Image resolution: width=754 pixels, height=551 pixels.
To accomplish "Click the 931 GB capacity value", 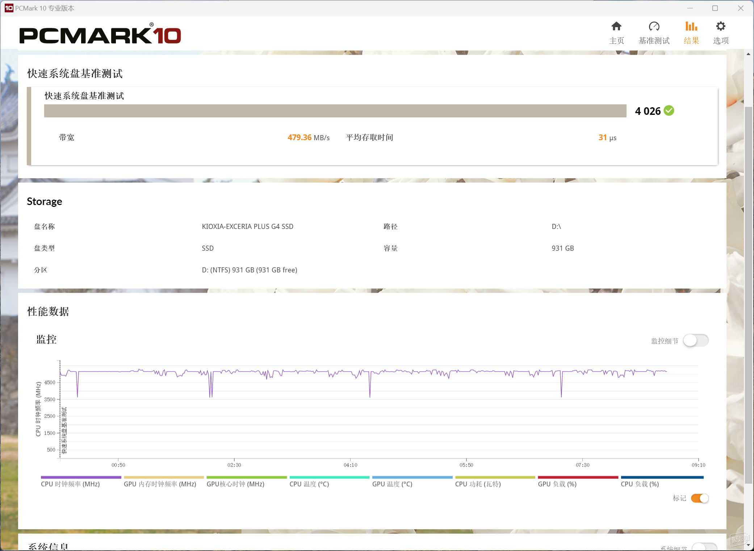I will coord(563,248).
